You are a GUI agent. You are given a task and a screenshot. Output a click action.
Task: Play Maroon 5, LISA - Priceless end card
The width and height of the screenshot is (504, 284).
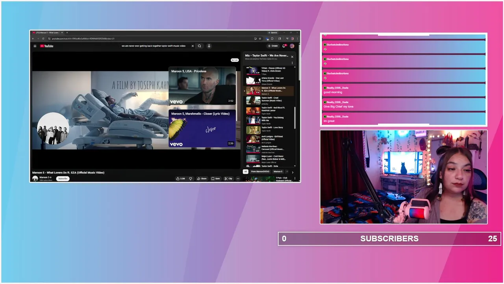pos(202,86)
